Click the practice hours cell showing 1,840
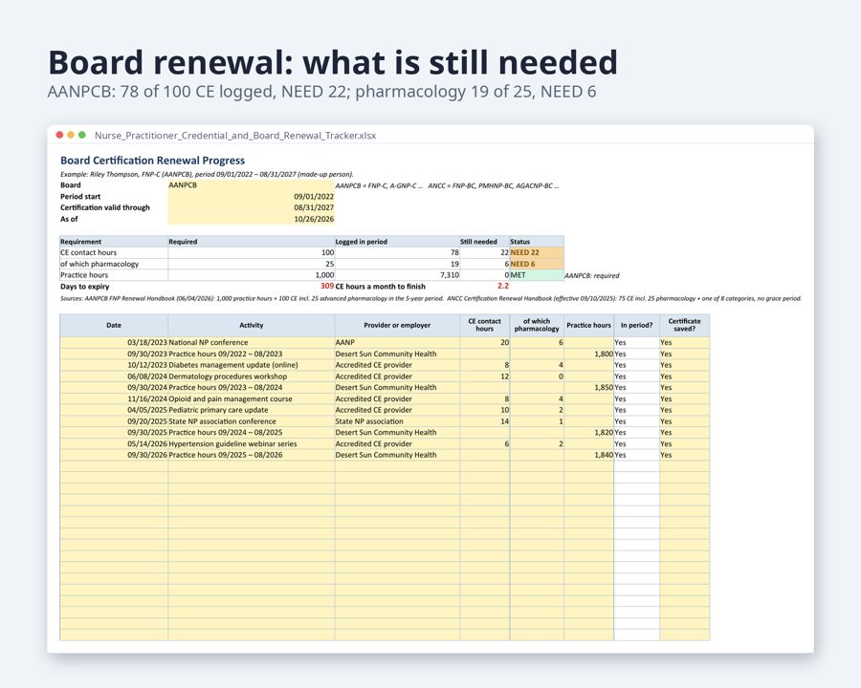Image resolution: width=861 pixels, height=688 pixels. tap(588, 455)
